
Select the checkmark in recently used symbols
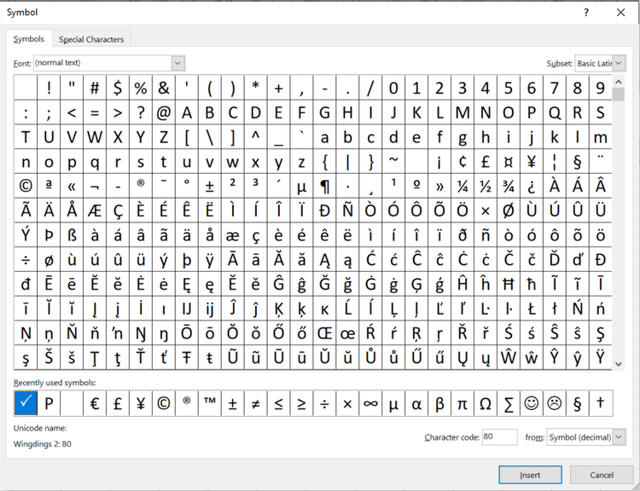pyautogui.click(x=26, y=403)
